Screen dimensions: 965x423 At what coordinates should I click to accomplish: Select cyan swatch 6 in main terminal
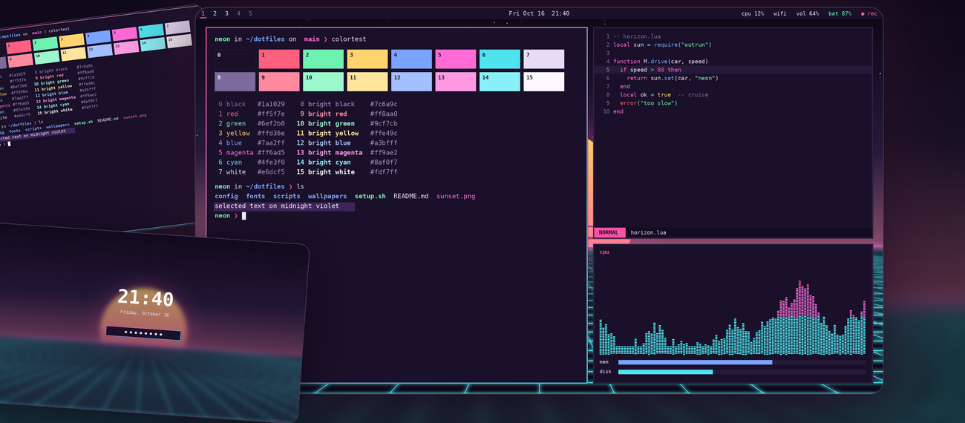[x=500, y=59]
